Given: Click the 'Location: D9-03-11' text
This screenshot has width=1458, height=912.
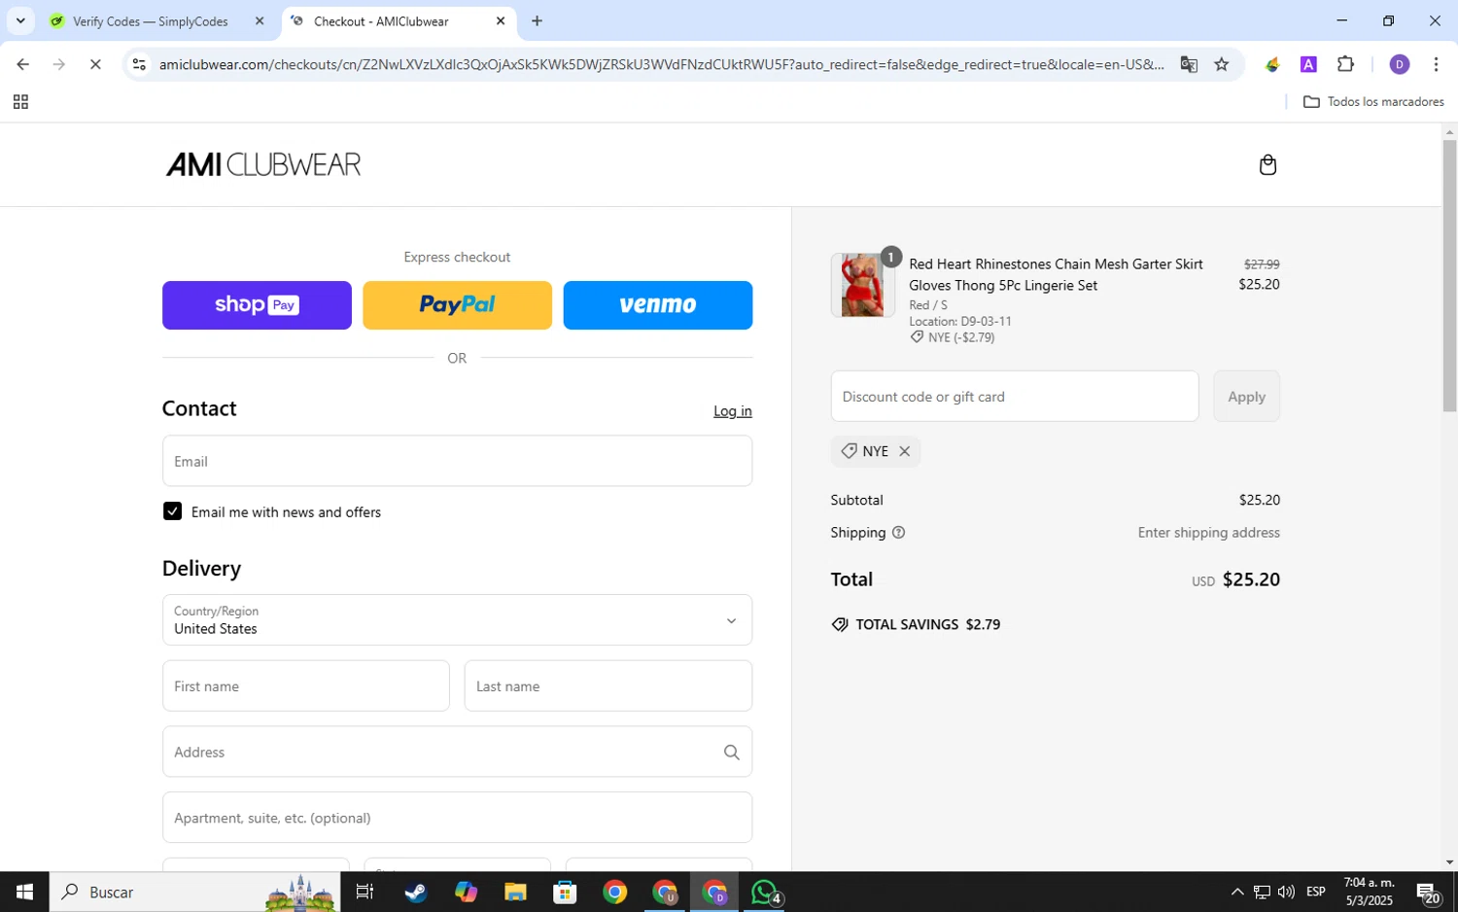Looking at the screenshot, I should (960, 321).
